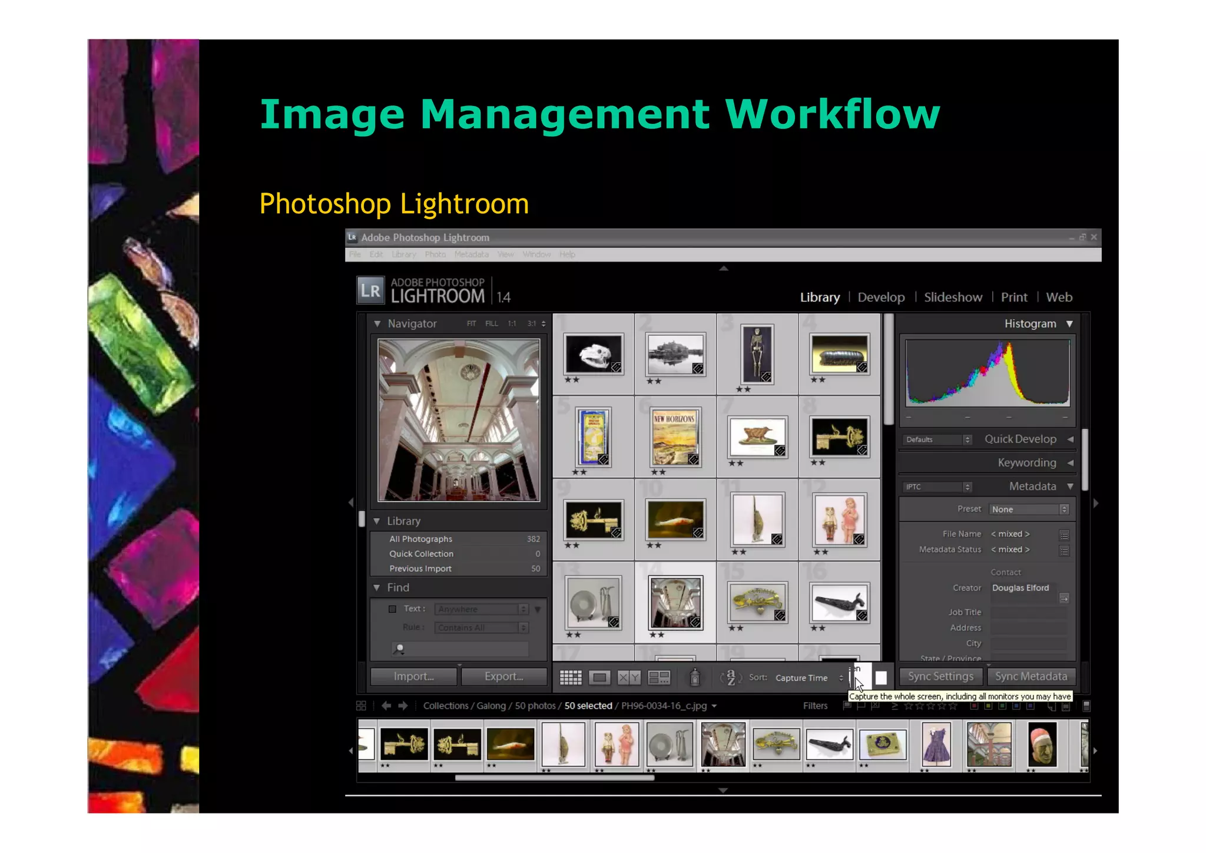The width and height of the screenshot is (1206, 853).
Task: Collapse the left panel with side arrow
Action: coord(351,502)
